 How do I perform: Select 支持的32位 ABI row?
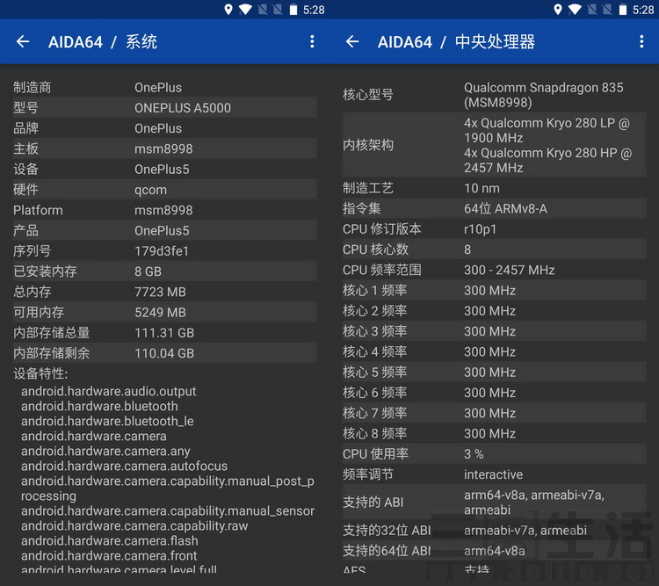(x=494, y=531)
